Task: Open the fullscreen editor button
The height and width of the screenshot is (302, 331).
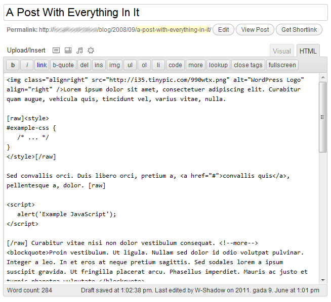Action: (282, 65)
